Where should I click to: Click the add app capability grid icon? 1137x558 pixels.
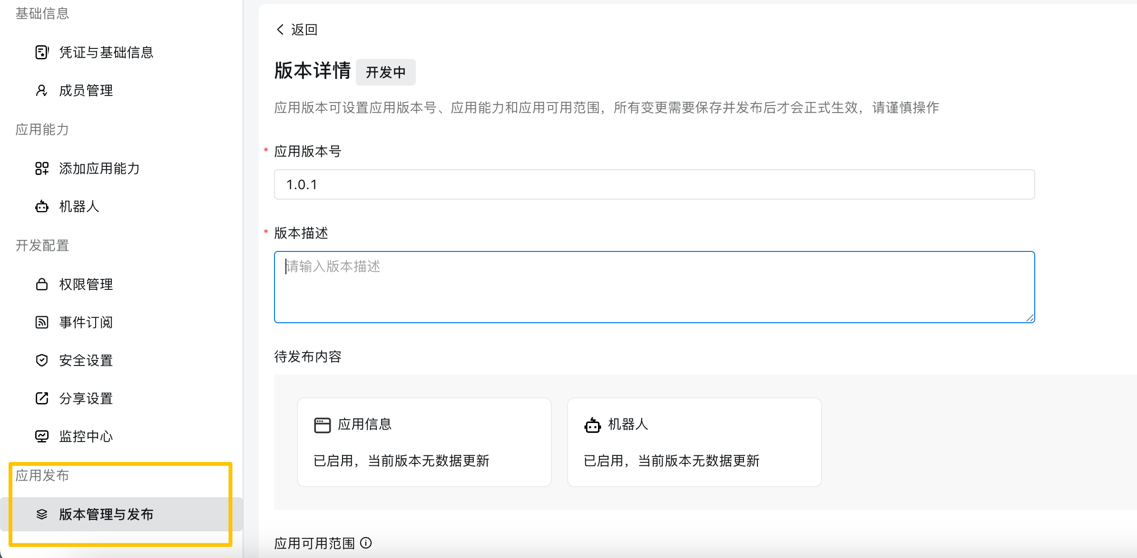coord(42,168)
